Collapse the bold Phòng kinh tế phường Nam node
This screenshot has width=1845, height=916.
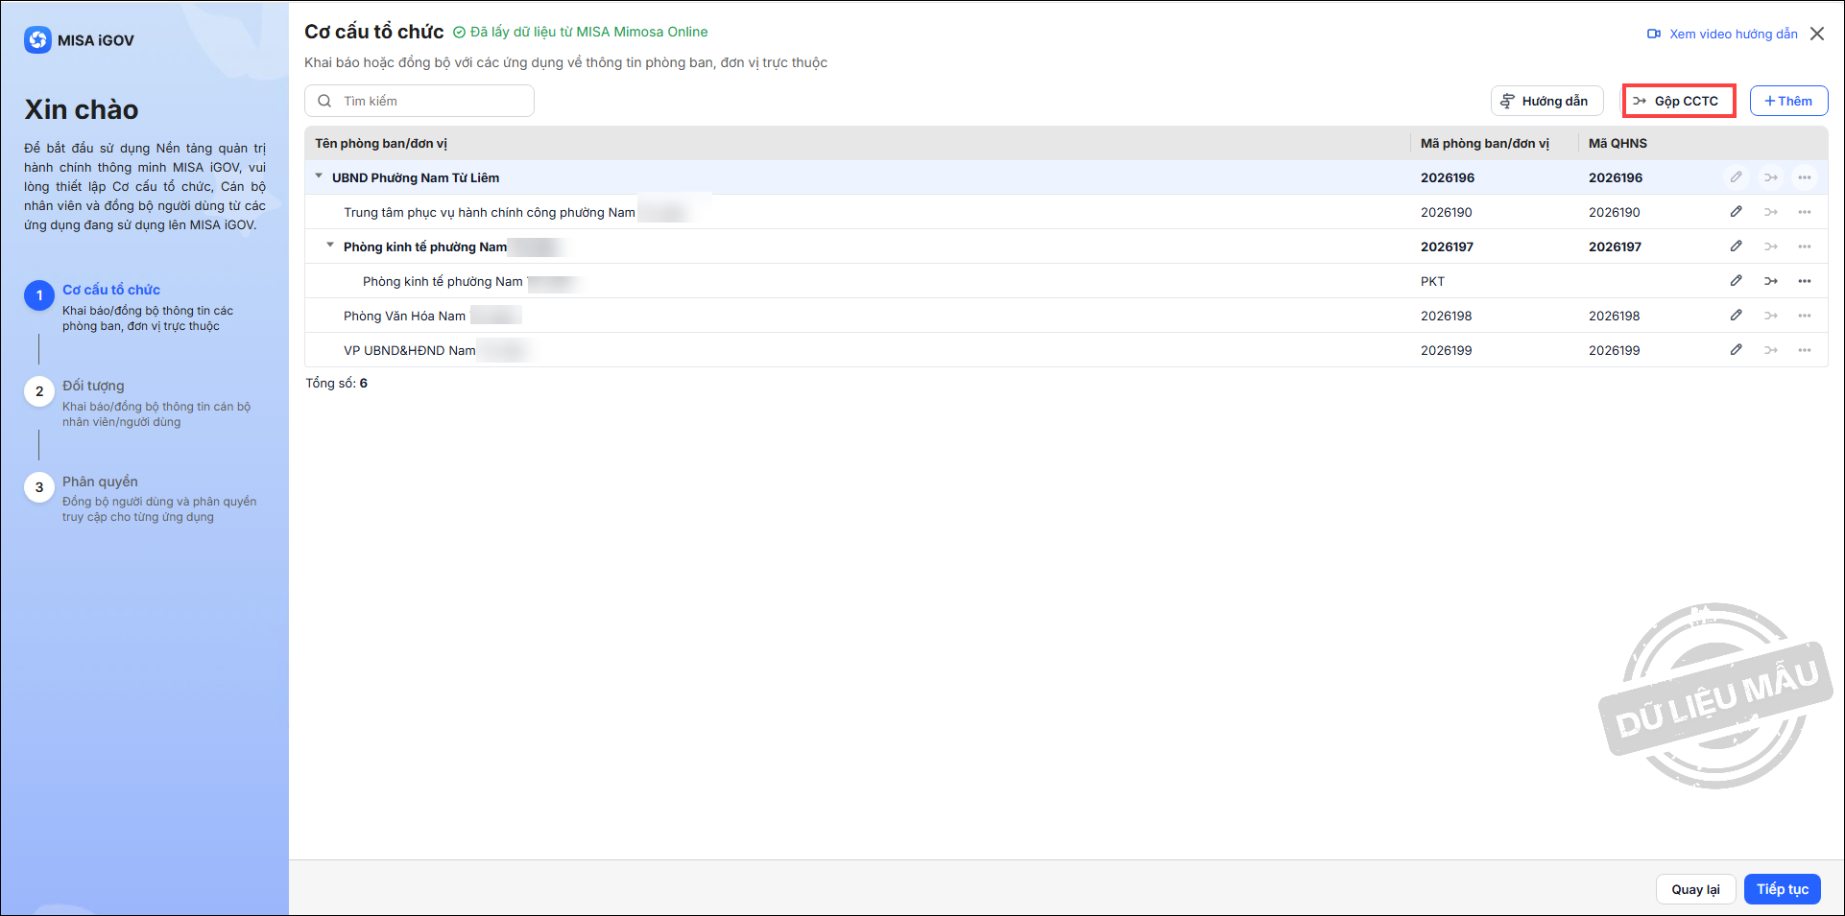(x=330, y=246)
